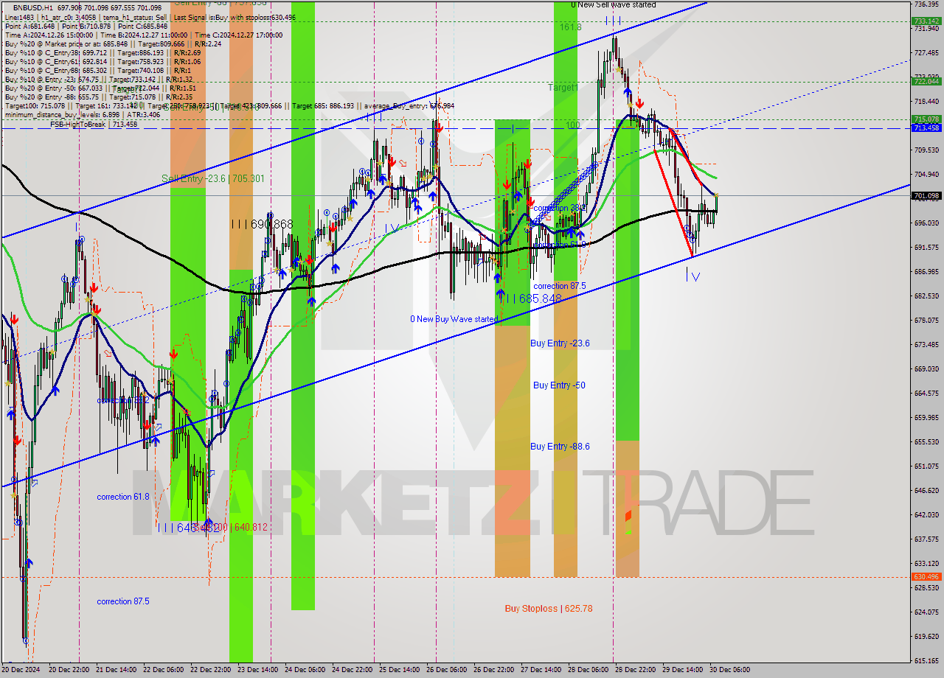
Task: Click '27 Dec 14:00' time axis label
Action: pyautogui.click(x=541, y=670)
